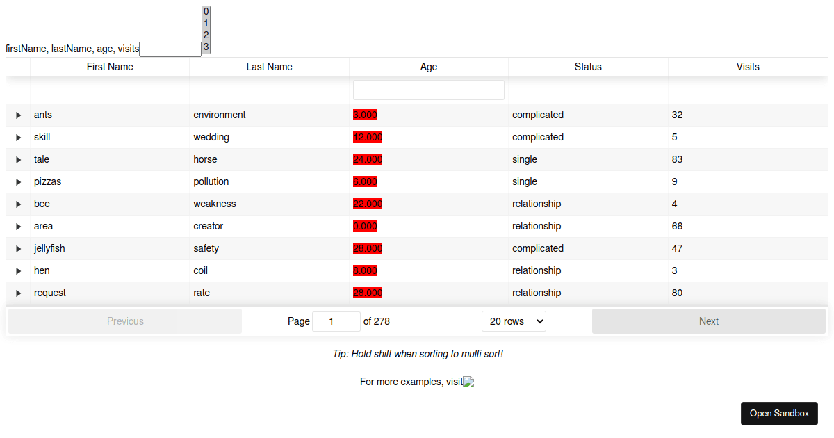
Task: Click the red highlighted age 24.000 cell
Action: (368, 159)
